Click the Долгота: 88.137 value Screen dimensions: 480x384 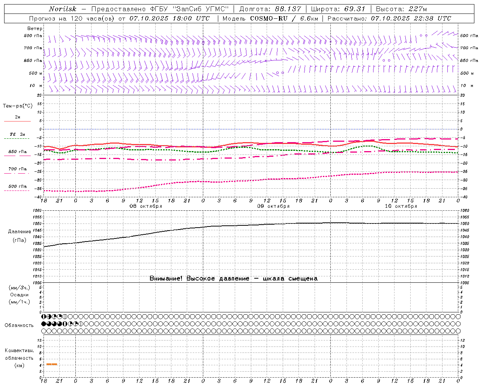coord(270,9)
